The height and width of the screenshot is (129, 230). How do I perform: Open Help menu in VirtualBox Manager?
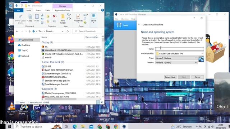click(x=133, y=19)
